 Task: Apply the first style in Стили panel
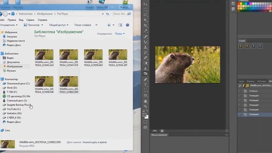click(241, 46)
